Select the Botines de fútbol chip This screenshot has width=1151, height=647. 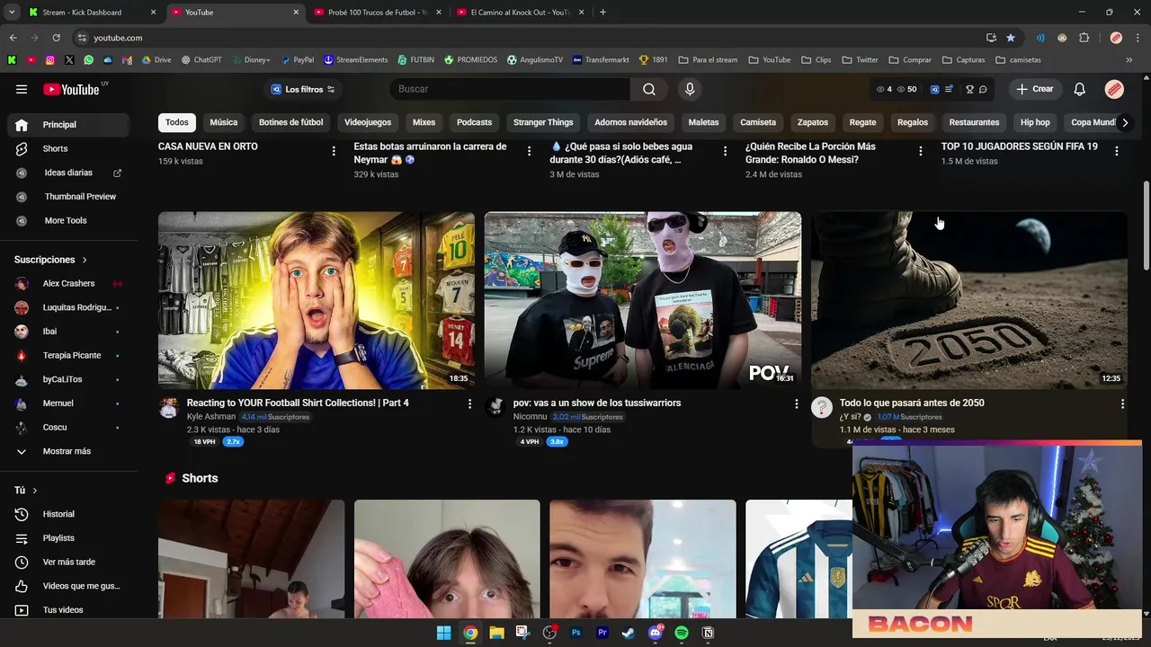pos(290,122)
